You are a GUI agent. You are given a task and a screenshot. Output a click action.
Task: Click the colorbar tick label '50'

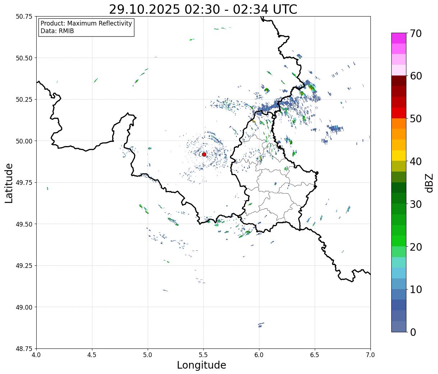(416, 119)
